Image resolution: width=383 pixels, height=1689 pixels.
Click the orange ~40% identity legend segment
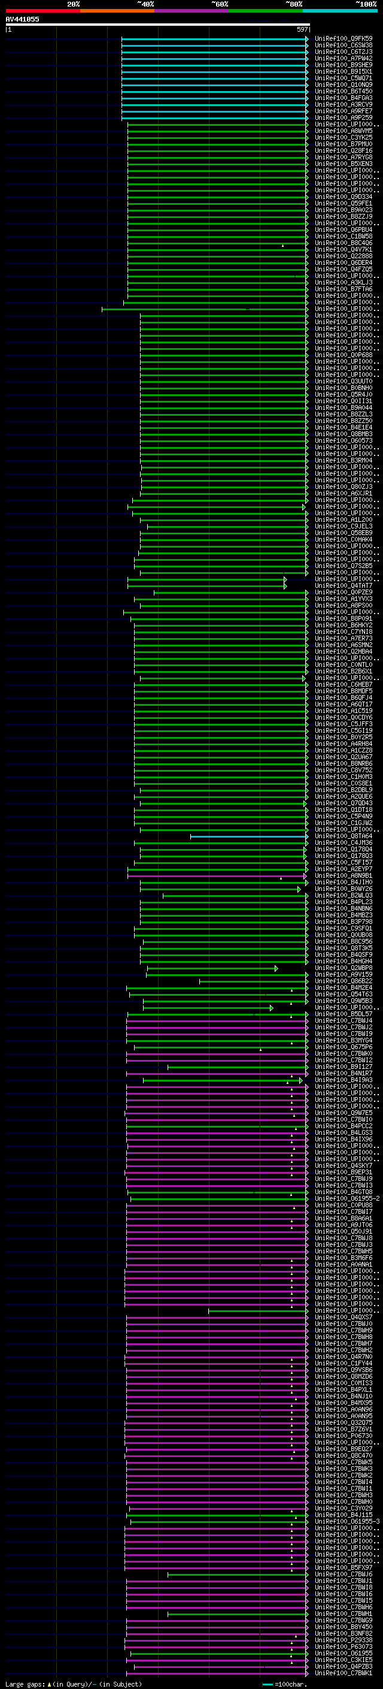click(x=117, y=11)
